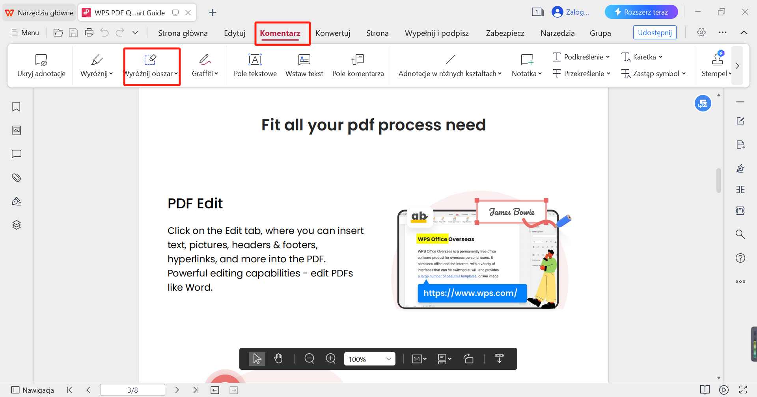
Task: Open the Wypełnij i podpisz tab
Action: (437, 33)
